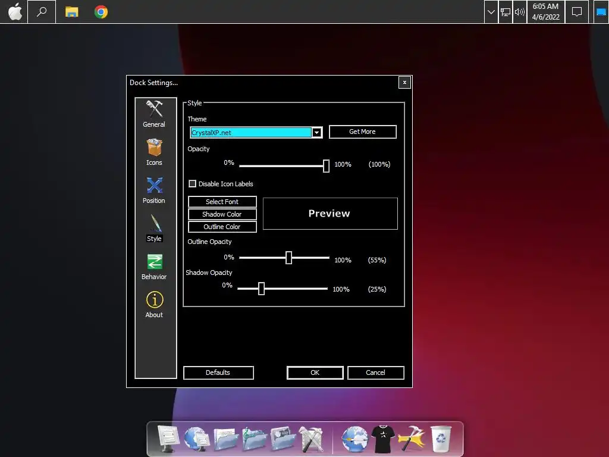Click the Shadow Opacity slider handle
The width and height of the screenshot is (609, 457).
(262, 289)
